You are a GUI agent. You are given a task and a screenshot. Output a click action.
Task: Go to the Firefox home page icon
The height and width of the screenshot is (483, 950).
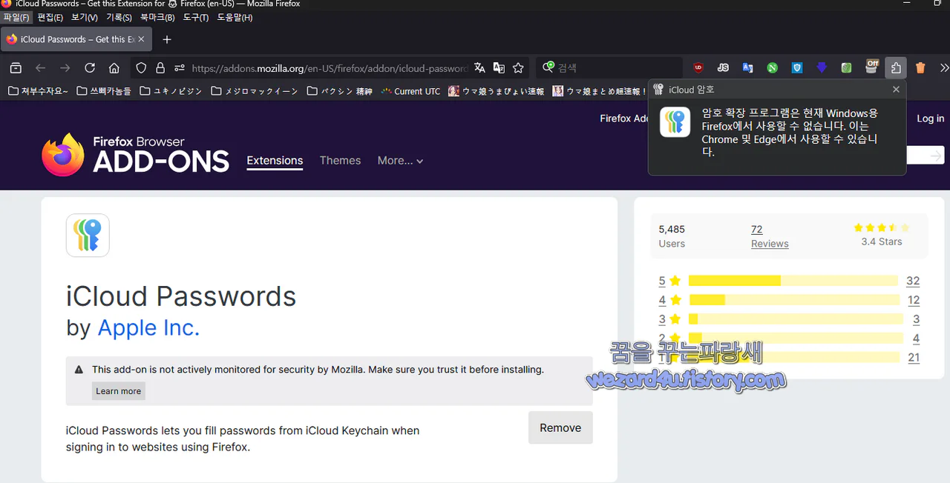114,68
